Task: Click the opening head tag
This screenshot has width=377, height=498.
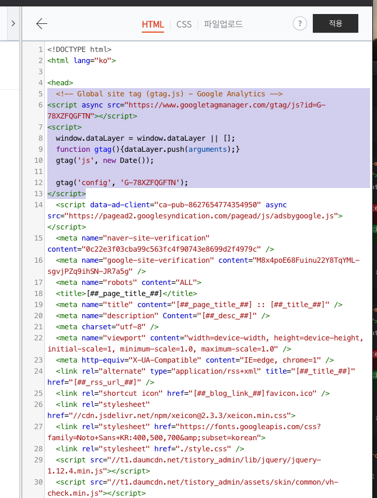Action: click(x=60, y=83)
